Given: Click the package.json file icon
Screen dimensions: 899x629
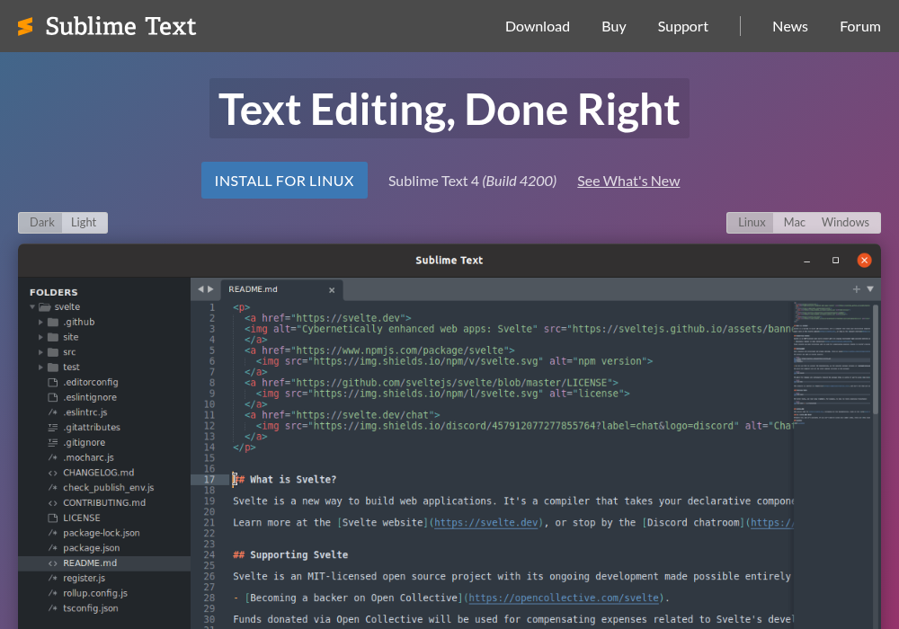Looking at the screenshot, I should pyautogui.click(x=53, y=547).
